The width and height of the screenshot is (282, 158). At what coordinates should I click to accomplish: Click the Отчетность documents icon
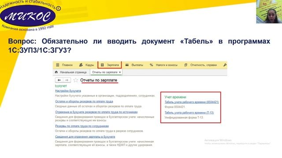click(186, 65)
